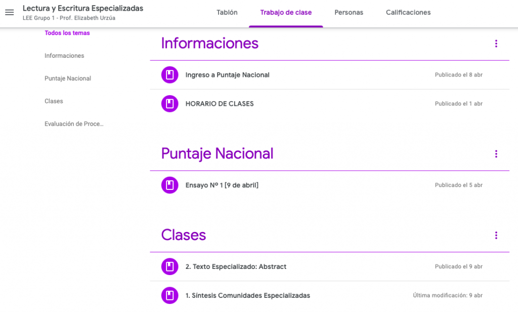Image resolution: width=518 pixels, height=312 pixels.
Task: Filter by Puntaje Nacional in sidebar
Action: (x=68, y=79)
